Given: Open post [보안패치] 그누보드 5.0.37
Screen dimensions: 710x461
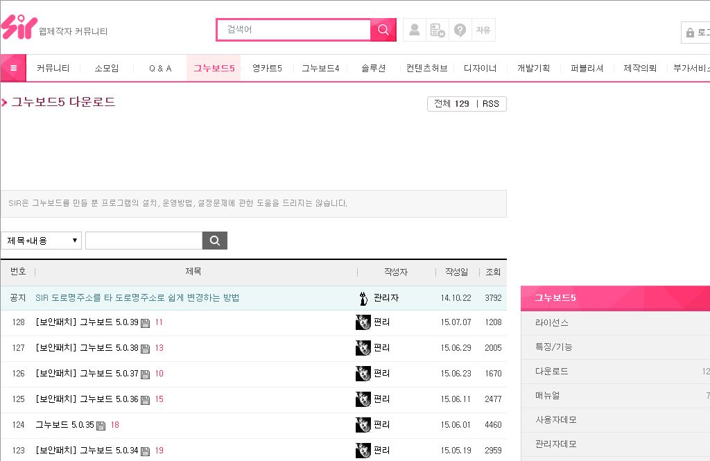Looking at the screenshot, I should [x=87, y=373].
